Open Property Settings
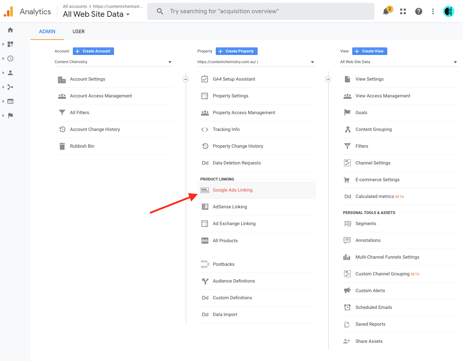Screen dimensions: 463x361 257,96
